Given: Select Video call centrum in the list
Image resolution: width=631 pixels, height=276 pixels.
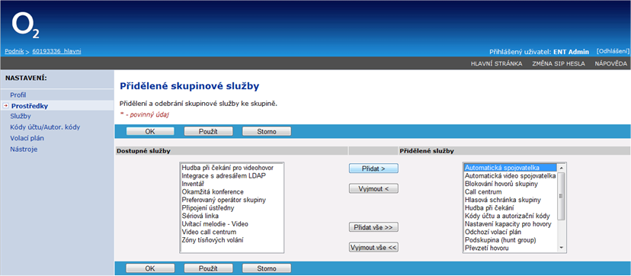Looking at the screenshot, I should coord(209,232).
